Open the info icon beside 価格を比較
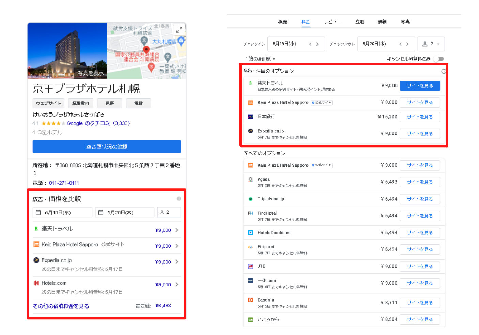The width and height of the screenshot is (479, 335). click(x=179, y=199)
